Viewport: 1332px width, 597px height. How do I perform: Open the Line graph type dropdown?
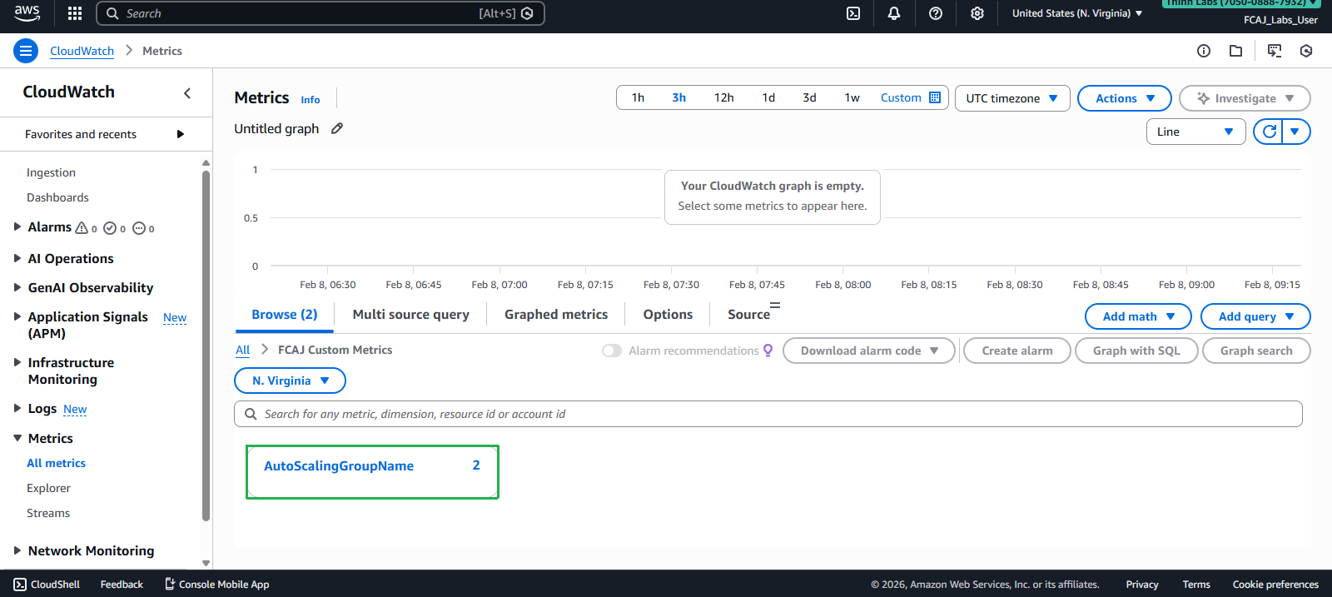(x=1195, y=132)
